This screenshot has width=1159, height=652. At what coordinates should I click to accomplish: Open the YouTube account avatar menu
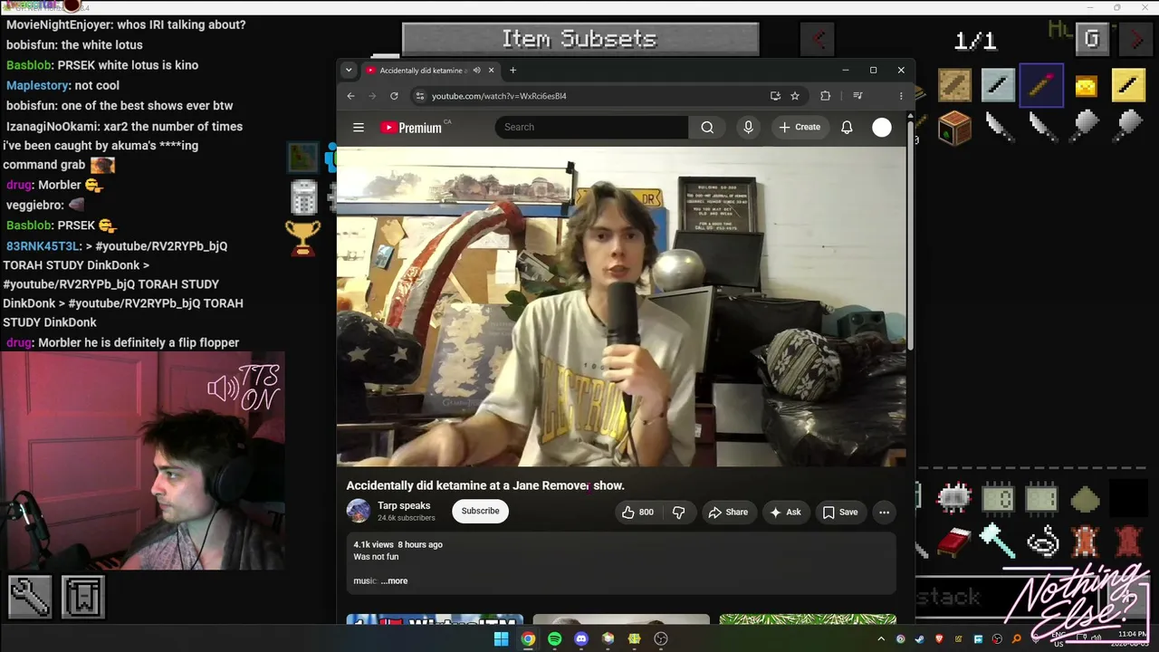tap(882, 128)
